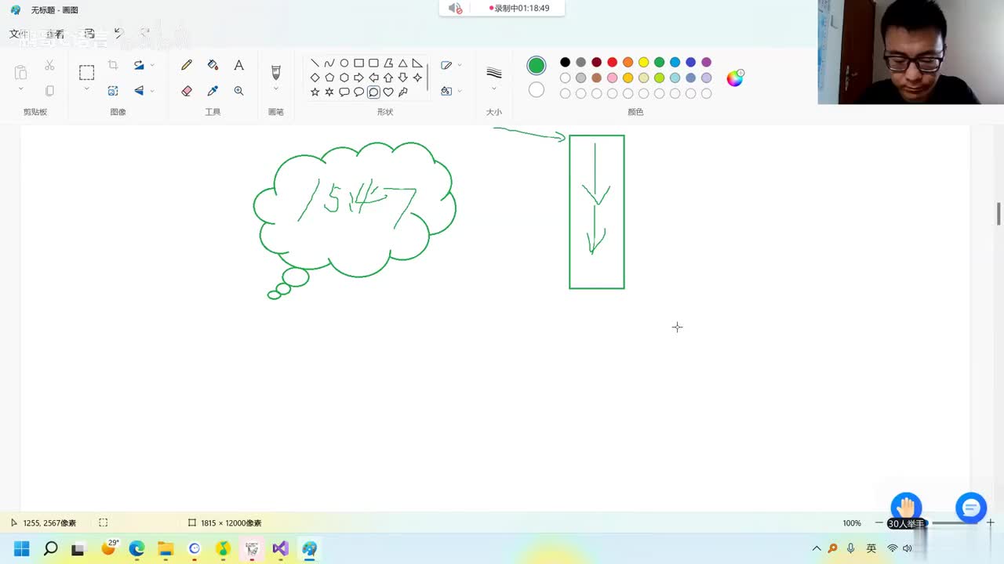1004x564 pixels.
Task: Open the 文件 (File) menu
Action: (x=18, y=34)
